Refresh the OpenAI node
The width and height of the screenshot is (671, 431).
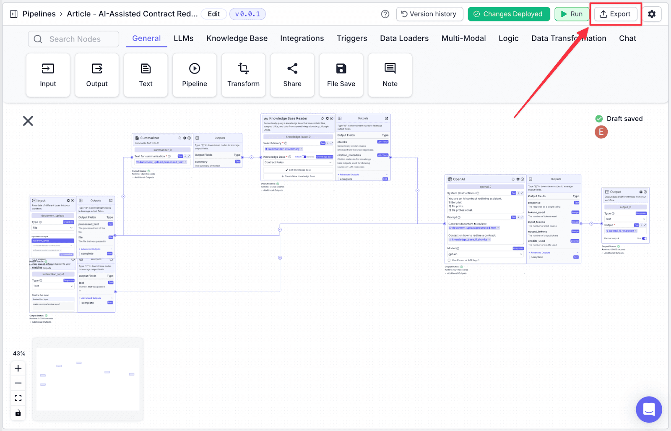coord(513,179)
